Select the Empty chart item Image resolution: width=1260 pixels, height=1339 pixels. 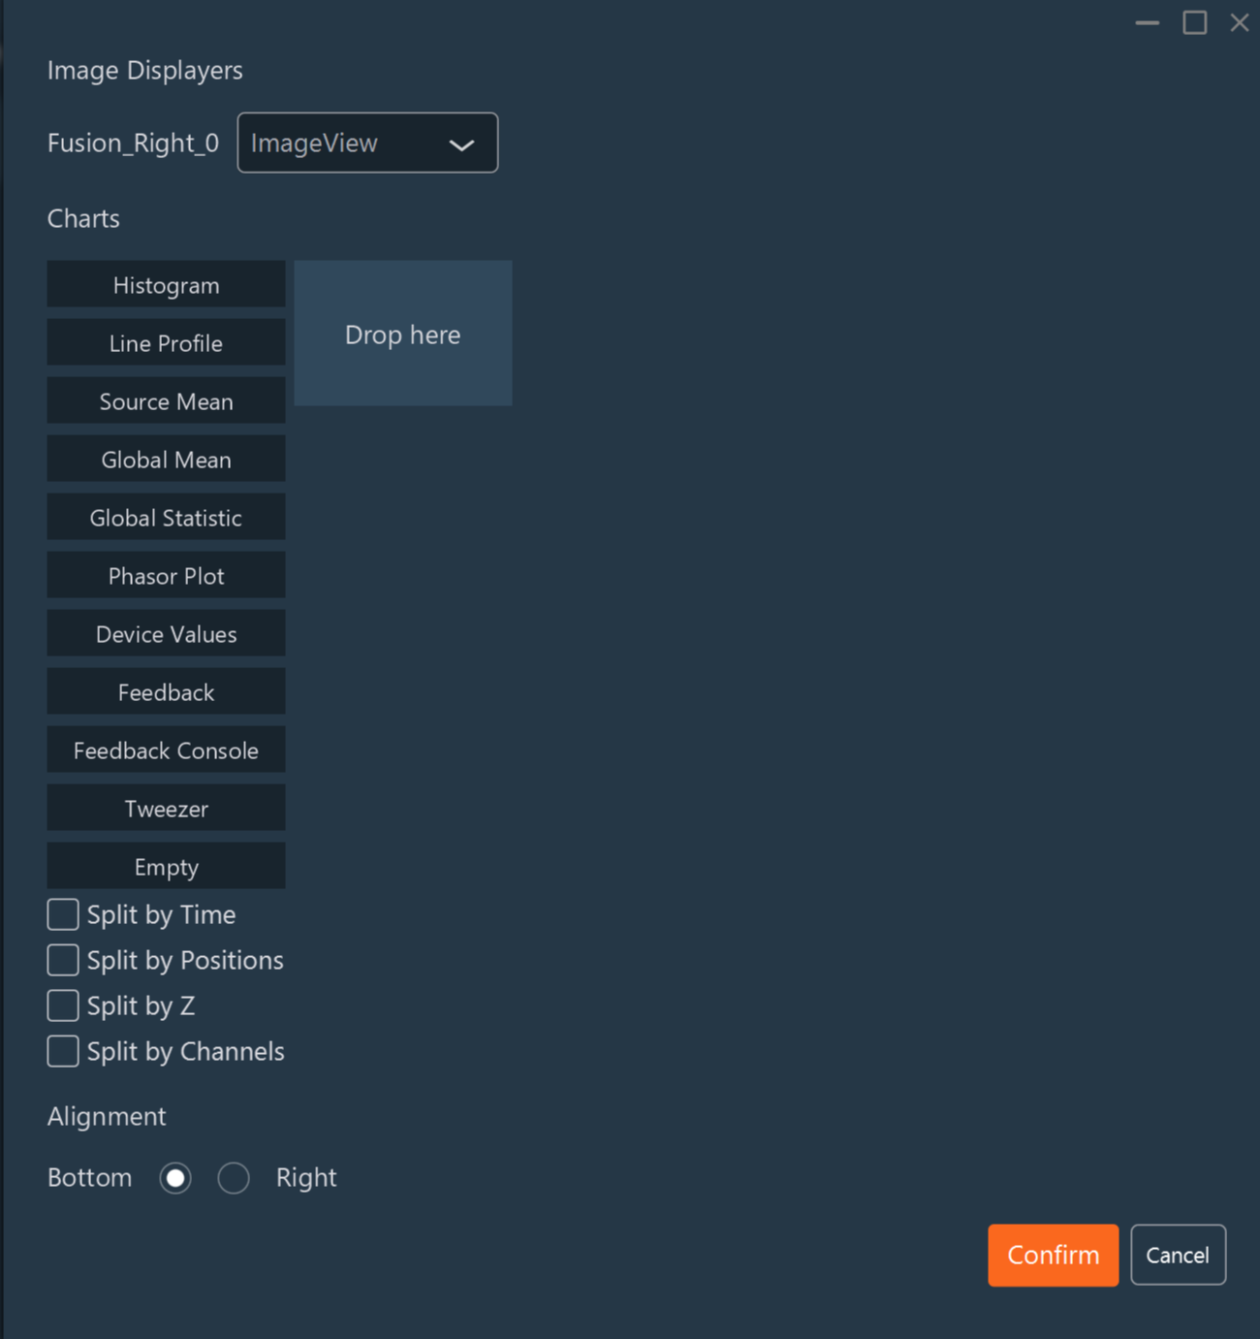tap(166, 867)
